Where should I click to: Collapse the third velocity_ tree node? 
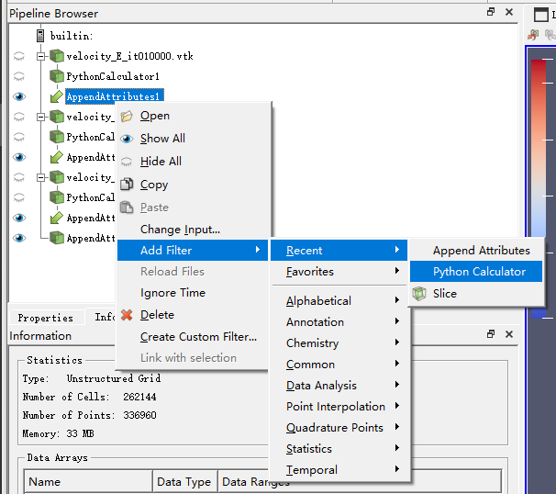(x=41, y=177)
